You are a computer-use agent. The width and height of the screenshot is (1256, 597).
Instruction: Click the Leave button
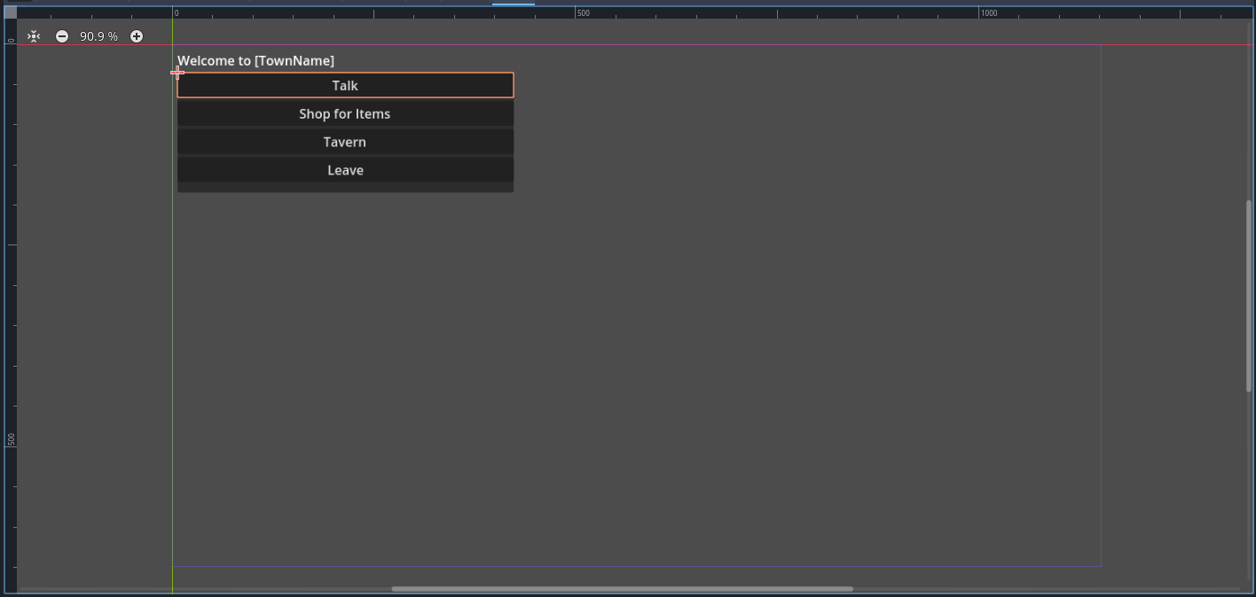click(x=345, y=170)
